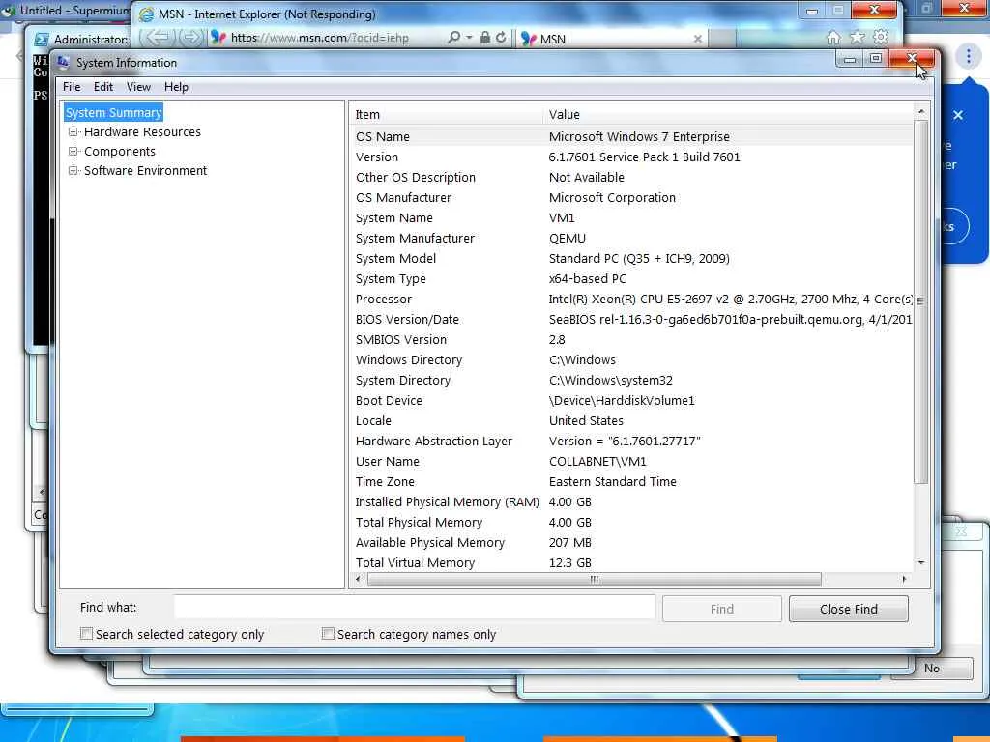Close the blue popup panel with X
The height and width of the screenshot is (742, 990).
[x=958, y=115]
